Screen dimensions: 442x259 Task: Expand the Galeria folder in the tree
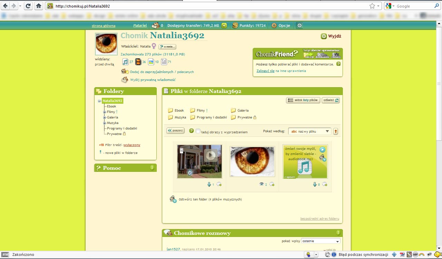point(104,117)
